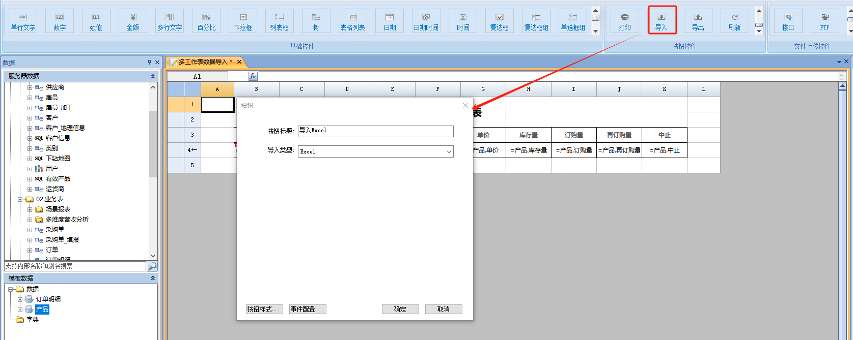Click the FTP file upload control
Viewport: 853px width, 340px height.
click(824, 21)
